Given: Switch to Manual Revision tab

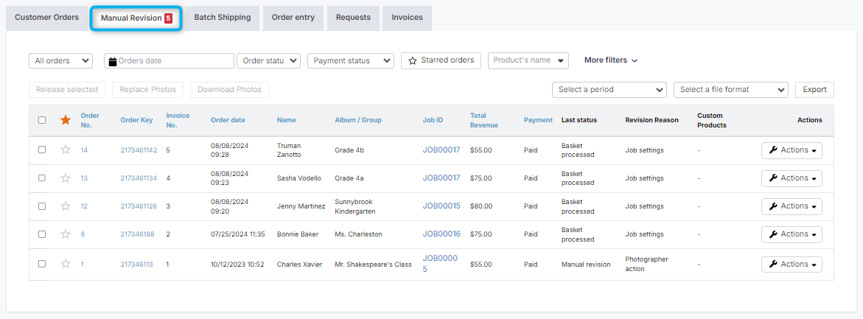Looking at the screenshot, I should [x=136, y=18].
